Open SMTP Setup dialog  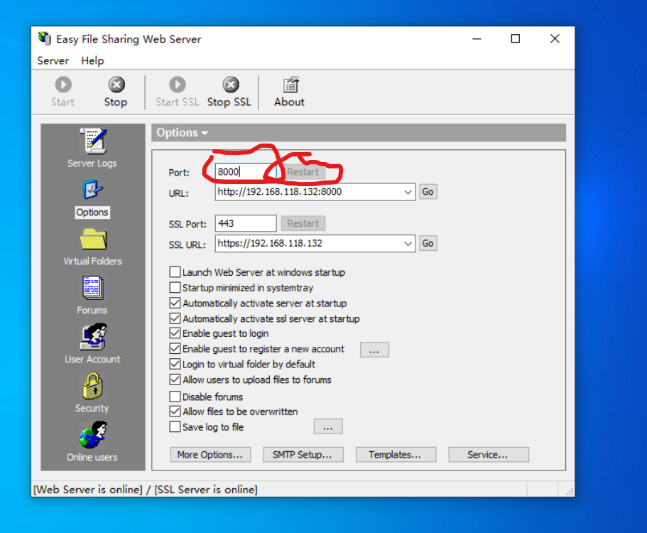coord(303,455)
